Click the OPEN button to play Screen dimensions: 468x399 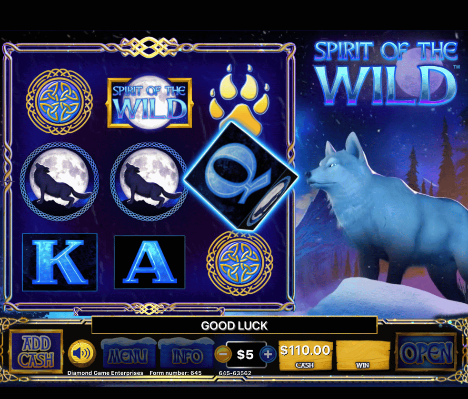pyautogui.click(x=426, y=352)
